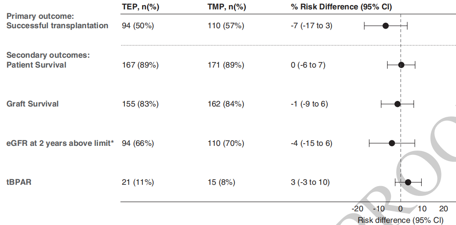Click the Successful transplantation data point dot
456x225 pixels.
coord(385,26)
